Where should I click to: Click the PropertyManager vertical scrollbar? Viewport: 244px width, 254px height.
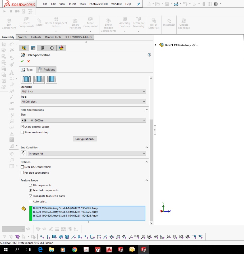coord(151,170)
